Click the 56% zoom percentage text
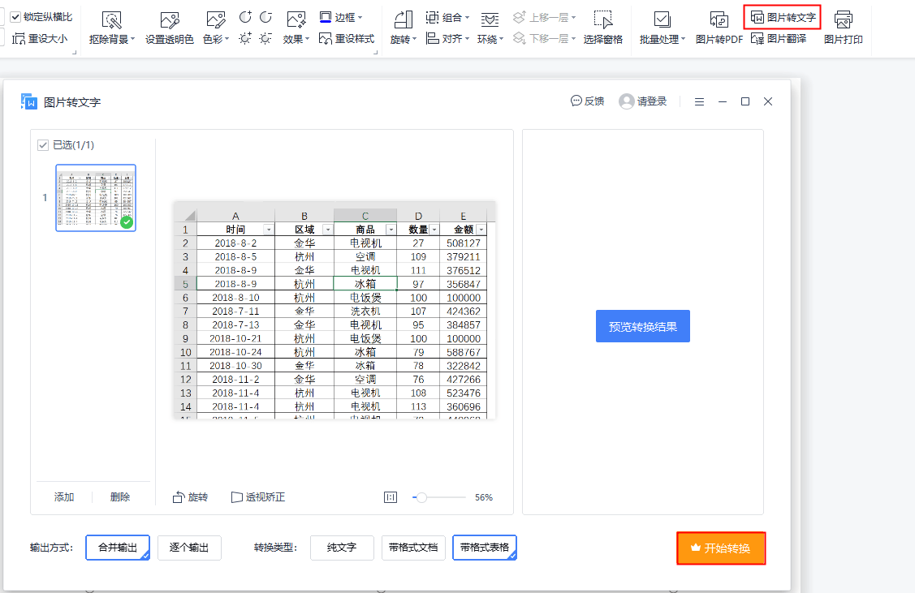Image resolution: width=915 pixels, height=593 pixels. point(484,497)
